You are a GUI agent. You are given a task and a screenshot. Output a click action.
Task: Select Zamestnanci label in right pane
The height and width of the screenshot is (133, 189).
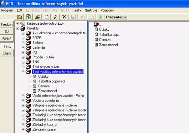(x=108, y=45)
